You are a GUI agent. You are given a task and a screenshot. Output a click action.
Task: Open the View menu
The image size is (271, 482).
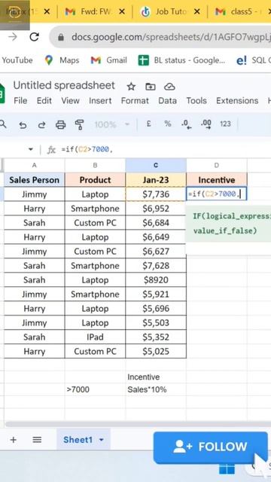(x=70, y=100)
